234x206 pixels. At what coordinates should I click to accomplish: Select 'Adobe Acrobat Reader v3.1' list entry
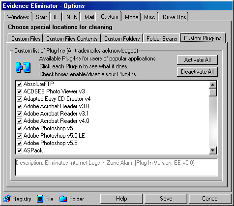pyautogui.click(x=56, y=114)
